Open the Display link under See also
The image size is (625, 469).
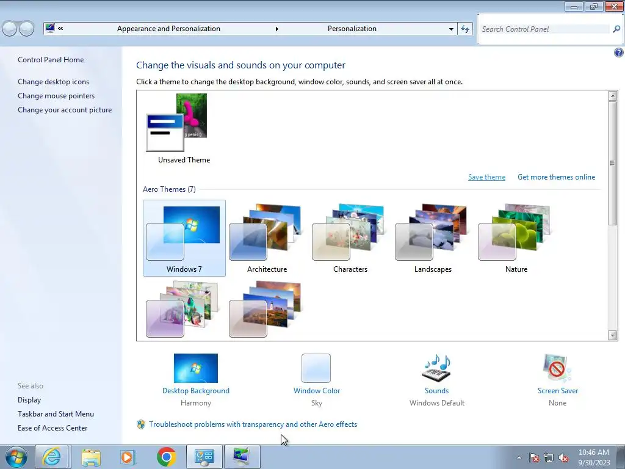[x=29, y=400]
